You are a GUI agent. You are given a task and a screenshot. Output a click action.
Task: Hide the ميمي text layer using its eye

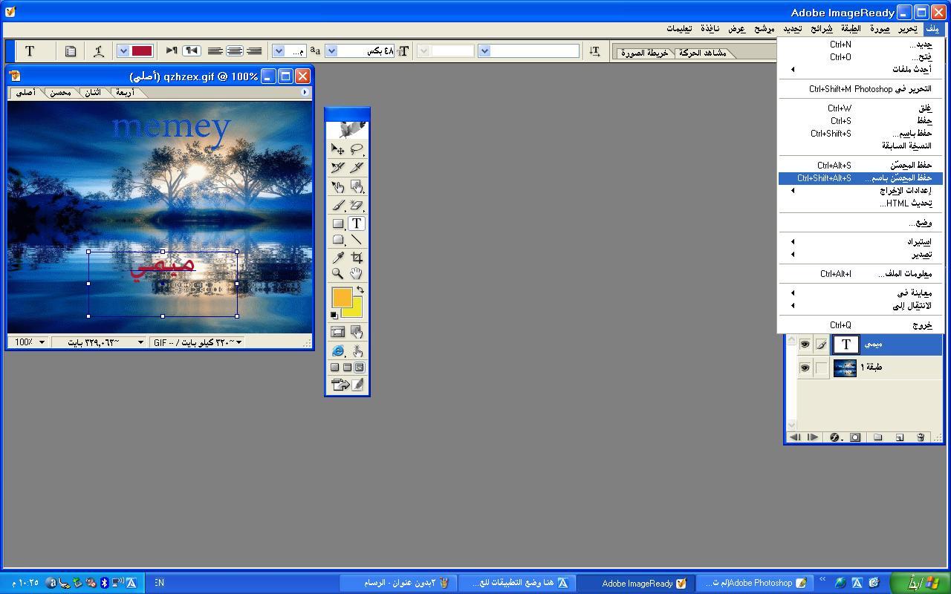(805, 345)
